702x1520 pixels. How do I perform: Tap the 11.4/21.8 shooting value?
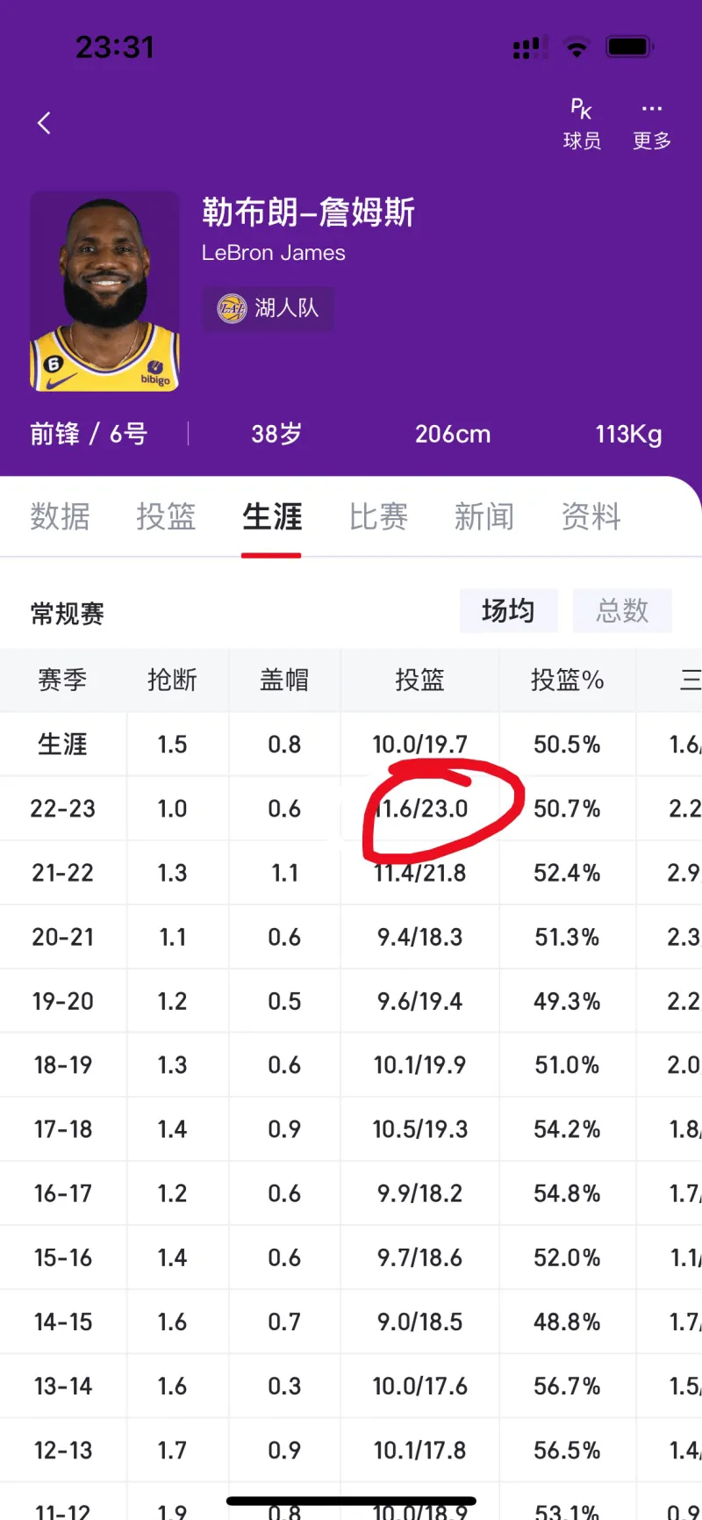click(x=419, y=873)
